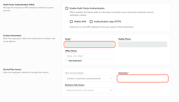179x102 pixels.
Task: Click the Username label
Action: click(123, 73)
